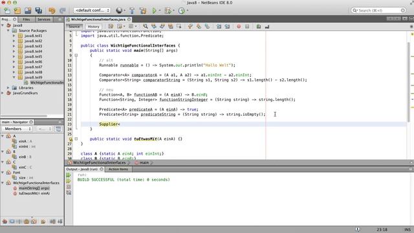Click the Stop icon in Output panel
Image resolution: width=414 pixels, height=233 pixels.
pyautogui.click(x=69, y=187)
